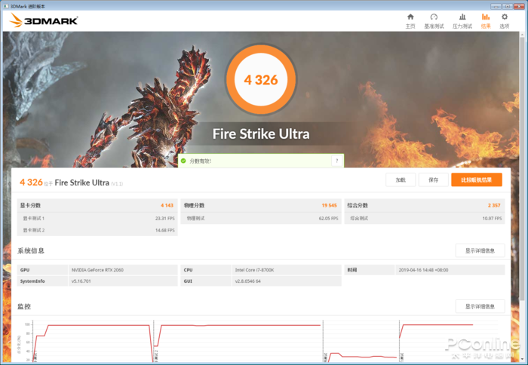Click the orange 4 326 score circle
528x365 pixels.
click(261, 79)
